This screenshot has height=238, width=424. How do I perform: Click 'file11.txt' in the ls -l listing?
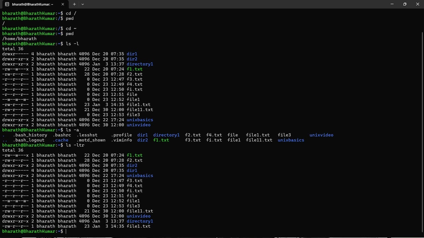(x=140, y=110)
